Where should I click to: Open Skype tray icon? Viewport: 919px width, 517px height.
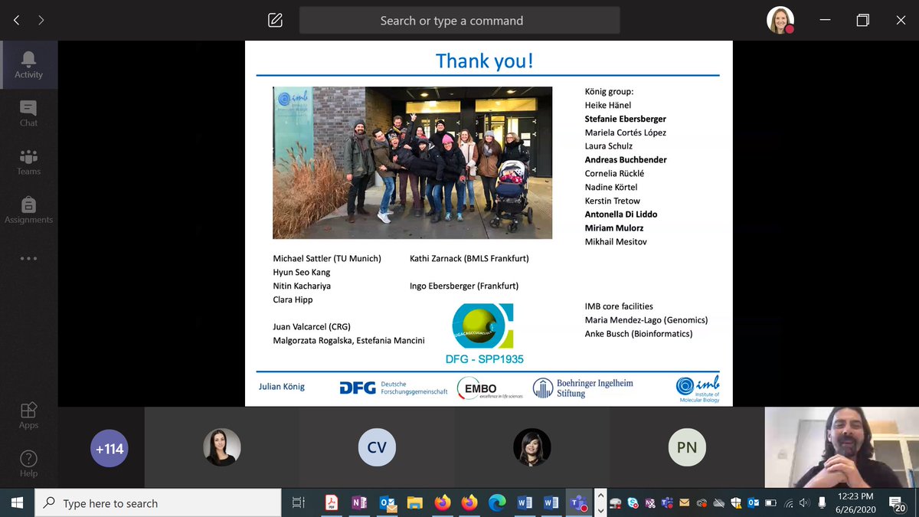633,503
